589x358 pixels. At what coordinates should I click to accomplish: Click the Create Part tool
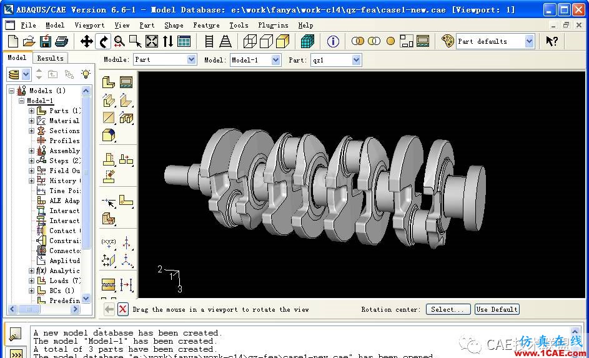(109, 82)
